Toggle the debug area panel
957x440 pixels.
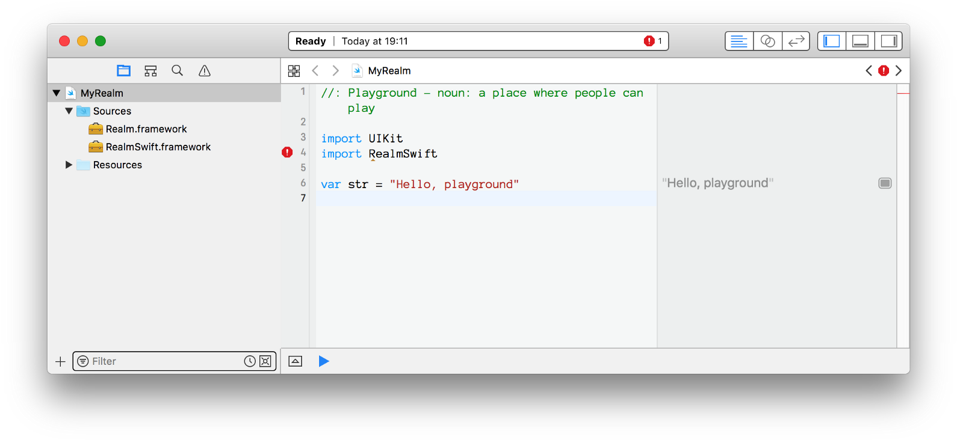click(860, 41)
